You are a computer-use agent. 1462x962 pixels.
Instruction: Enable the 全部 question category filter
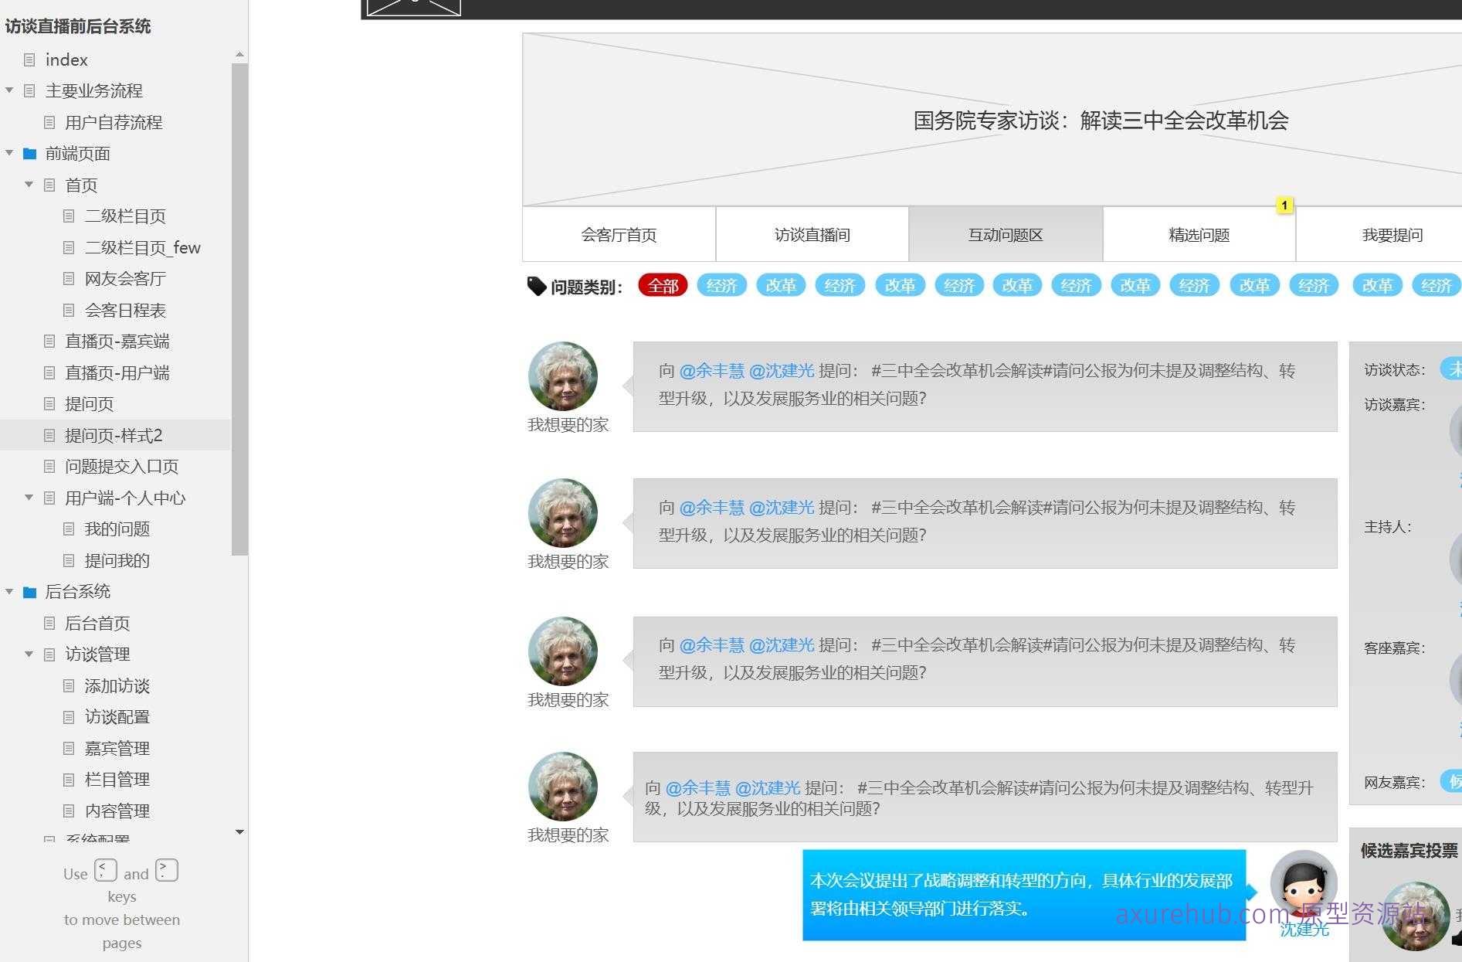coord(661,285)
